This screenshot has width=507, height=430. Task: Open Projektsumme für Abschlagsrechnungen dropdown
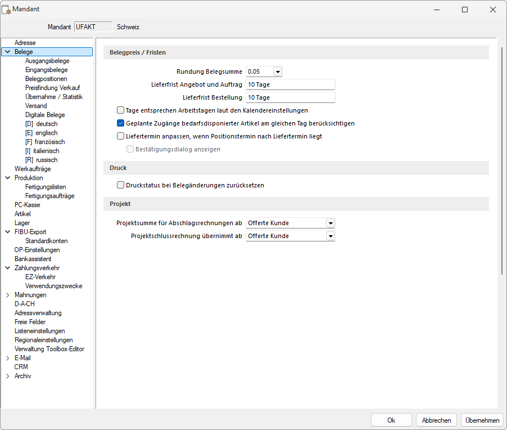[331, 223]
